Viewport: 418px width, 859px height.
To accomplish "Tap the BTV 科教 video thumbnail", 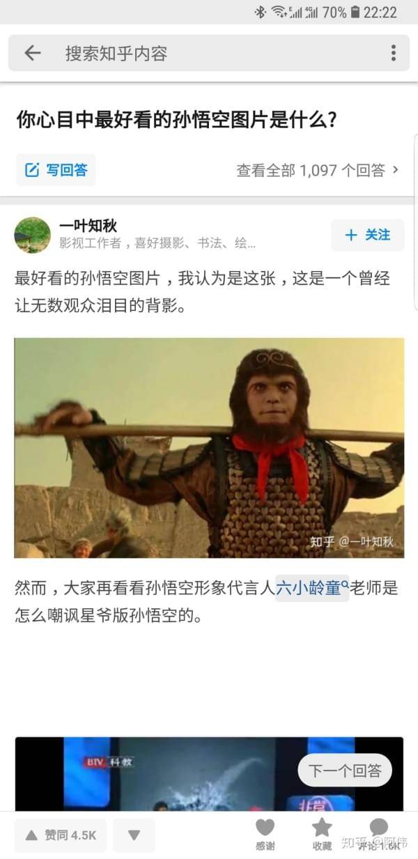I will click(x=209, y=775).
